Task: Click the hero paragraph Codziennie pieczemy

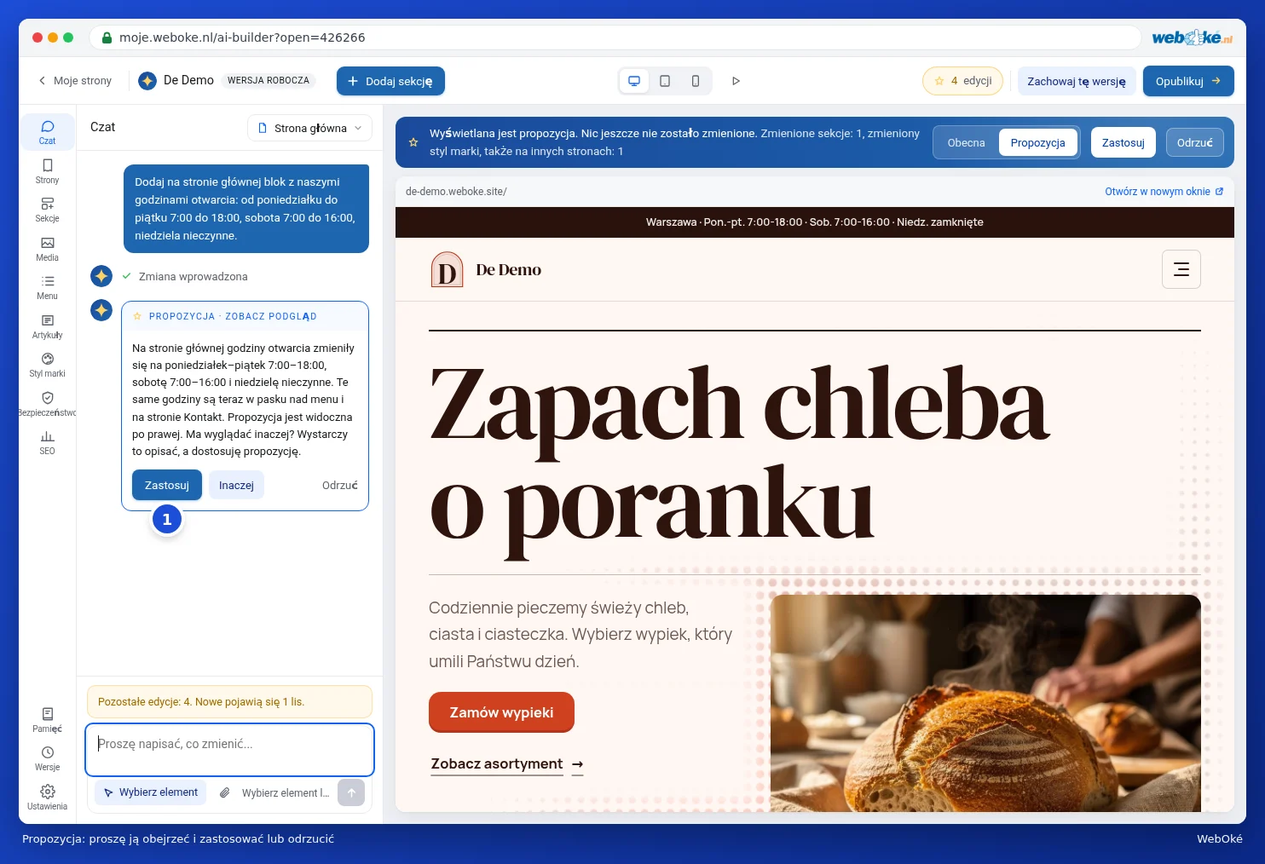Action: 581,635
